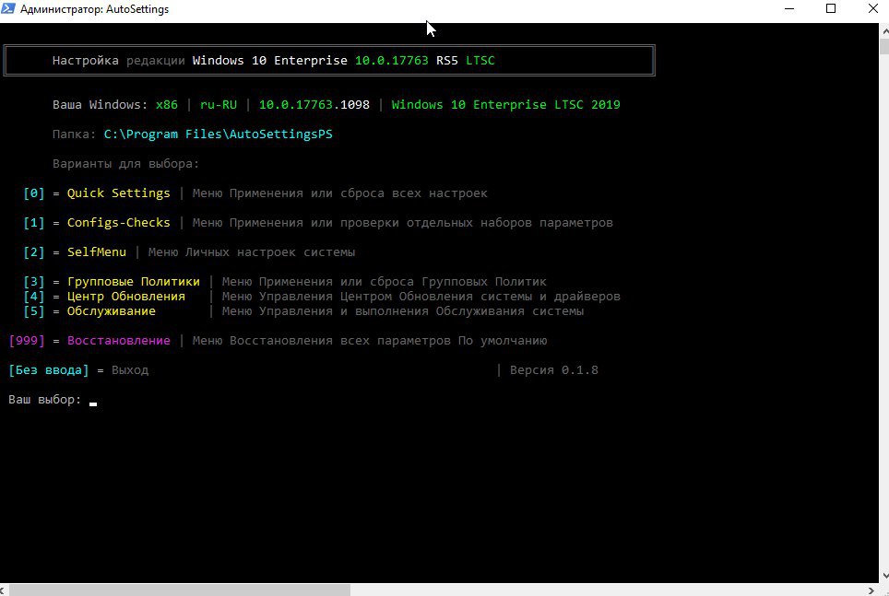Click the 'Ваш выбор:' input prompt
The width and height of the screenshot is (889, 596).
point(45,400)
